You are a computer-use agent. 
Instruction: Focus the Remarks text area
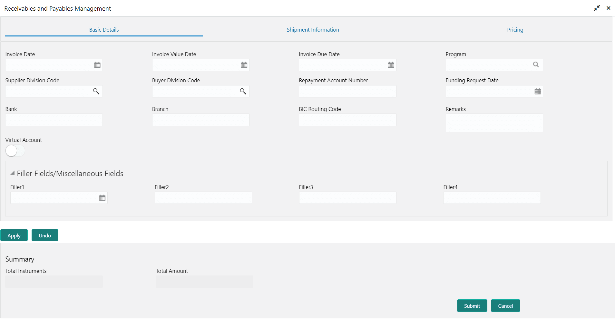click(x=494, y=123)
